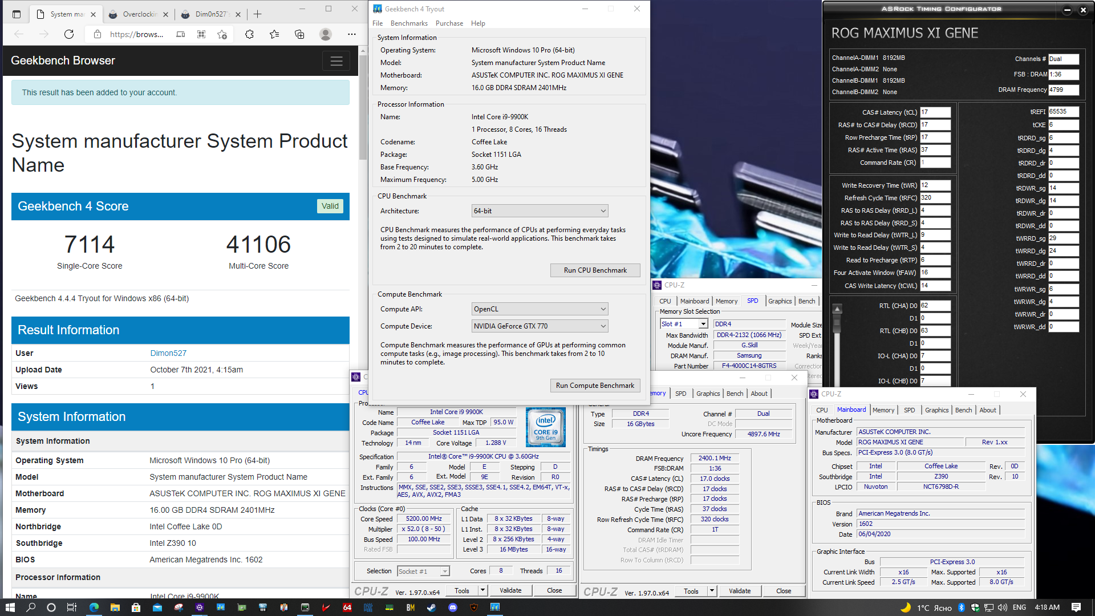
Task: Click the Refresh Cycle Time (tRFC) field
Action: coord(935,198)
